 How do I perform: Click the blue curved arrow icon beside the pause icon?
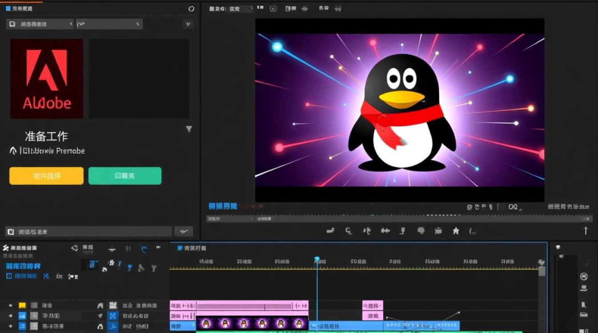(144, 249)
